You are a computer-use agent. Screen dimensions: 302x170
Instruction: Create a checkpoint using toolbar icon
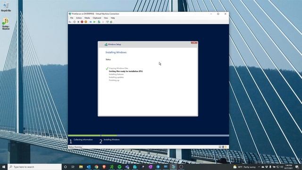tap(99, 22)
